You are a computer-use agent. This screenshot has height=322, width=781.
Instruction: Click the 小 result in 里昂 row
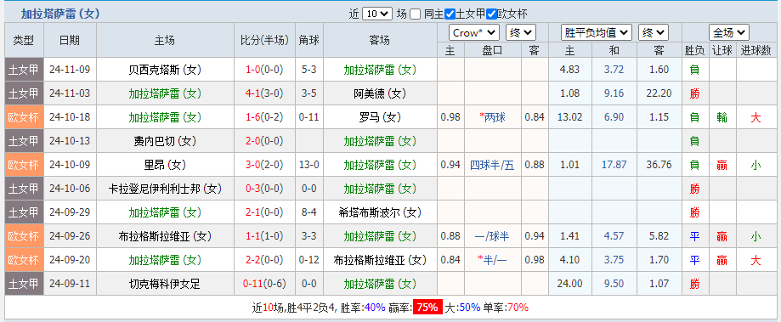click(x=756, y=165)
